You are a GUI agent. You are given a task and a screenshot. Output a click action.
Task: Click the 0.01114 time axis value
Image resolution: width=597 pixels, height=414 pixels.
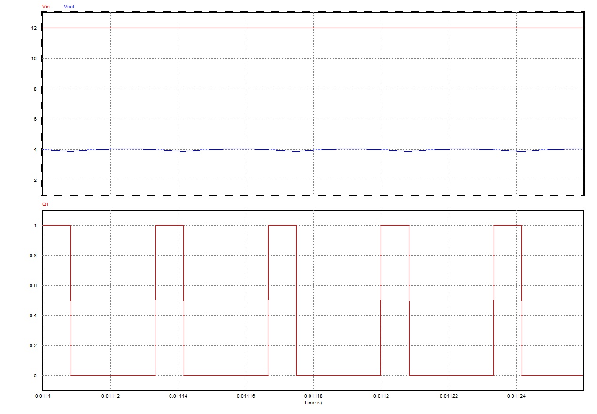[x=178, y=396]
